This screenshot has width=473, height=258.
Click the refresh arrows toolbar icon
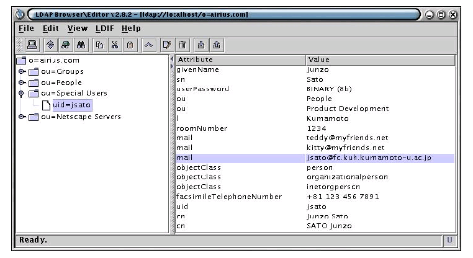tap(50, 45)
